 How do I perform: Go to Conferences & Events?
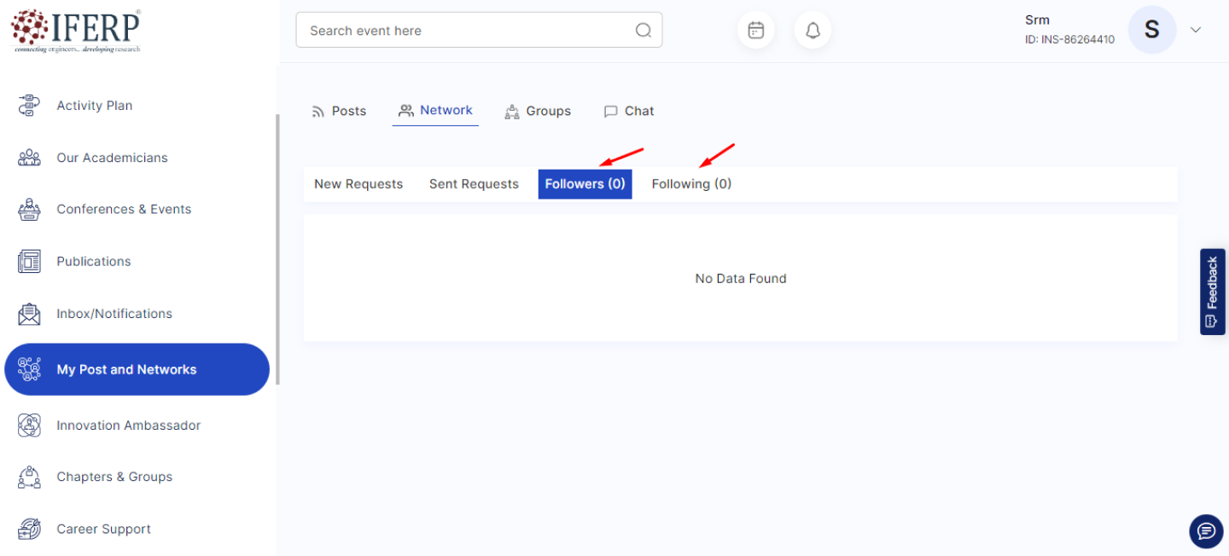point(124,210)
